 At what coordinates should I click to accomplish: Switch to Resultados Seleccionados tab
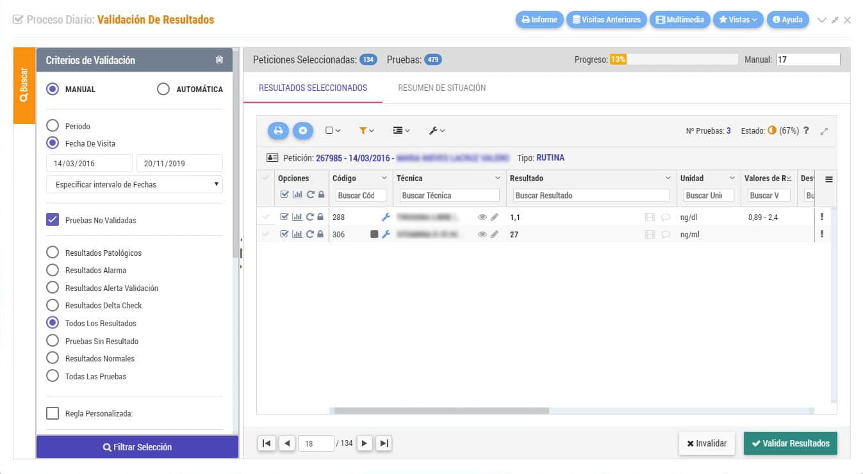(x=313, y=88)
